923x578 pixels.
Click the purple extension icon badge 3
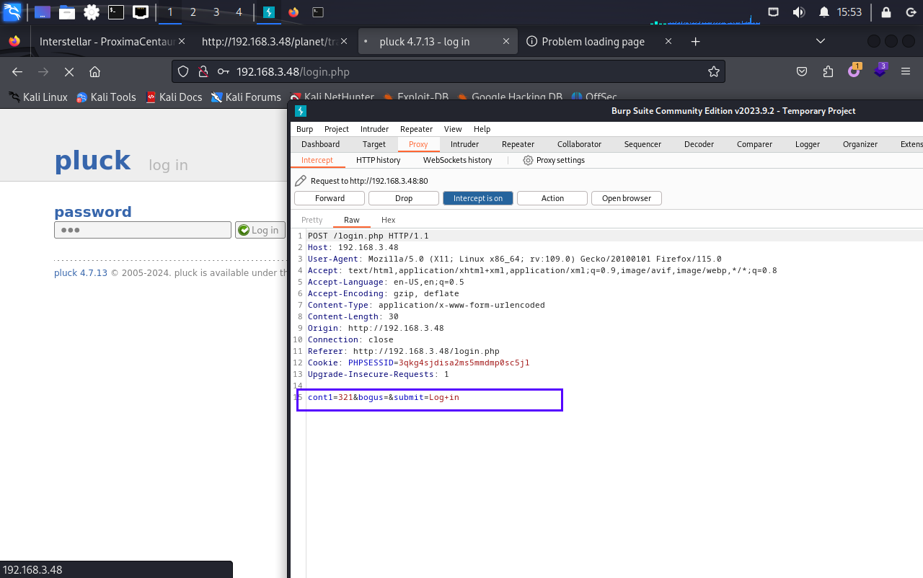click(880, 71)
